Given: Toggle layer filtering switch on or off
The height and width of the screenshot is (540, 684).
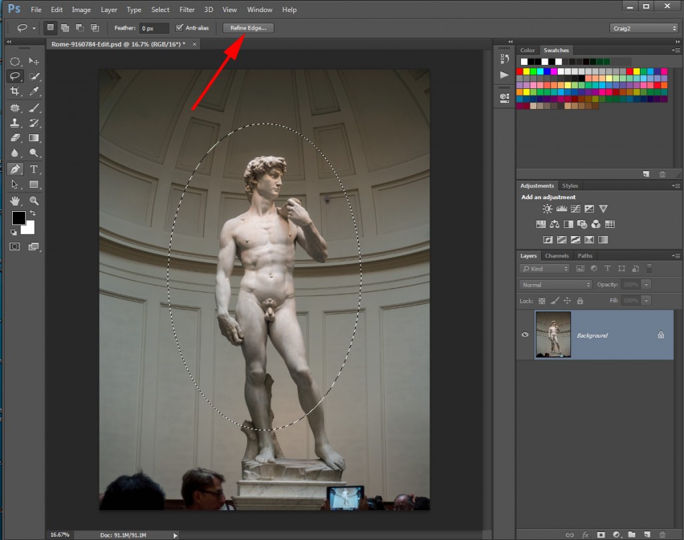Looking at the screenshot, I should coord(649,268).
